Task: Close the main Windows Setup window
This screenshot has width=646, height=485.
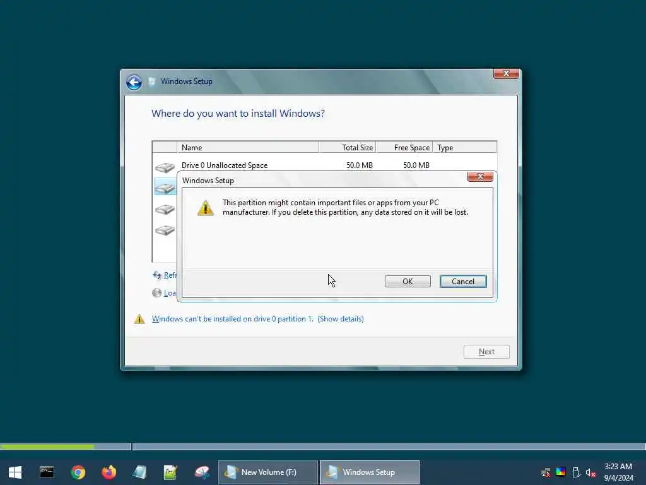Action: (x=506, y=73)
